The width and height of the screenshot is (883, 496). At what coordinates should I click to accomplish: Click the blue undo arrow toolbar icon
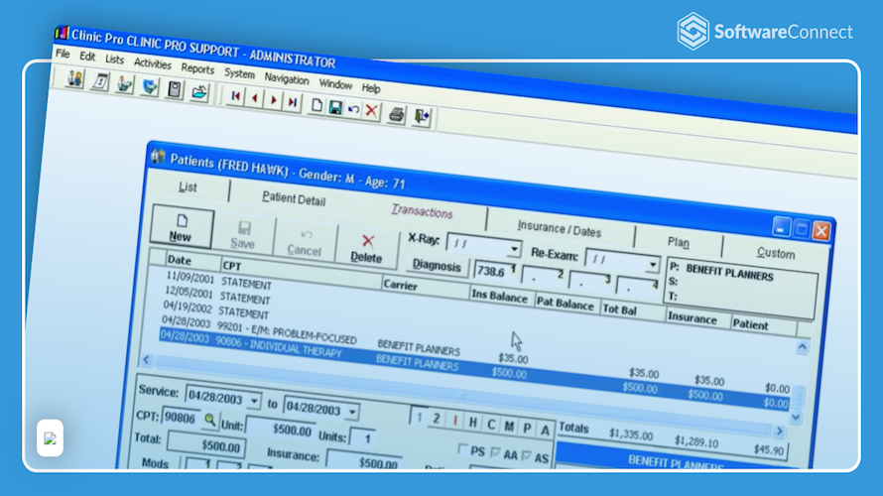point(353,109)
